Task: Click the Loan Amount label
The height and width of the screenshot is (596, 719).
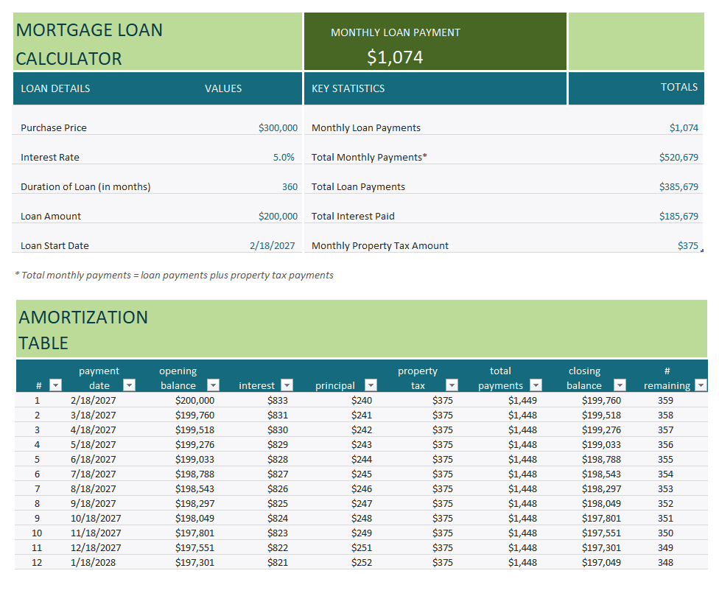Action: [51, 216]
